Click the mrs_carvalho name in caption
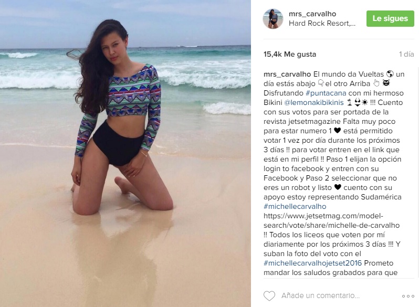The image size is (419, 307). pyautogui.click(x=287, y=74)
